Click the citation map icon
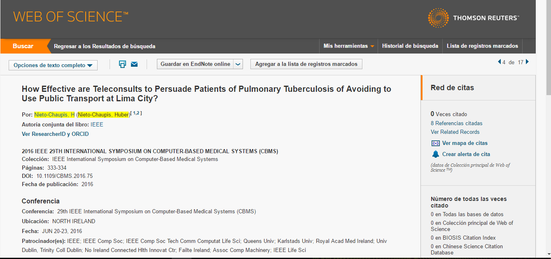Viewport: 551px width, 259px height. click(435, 143)
